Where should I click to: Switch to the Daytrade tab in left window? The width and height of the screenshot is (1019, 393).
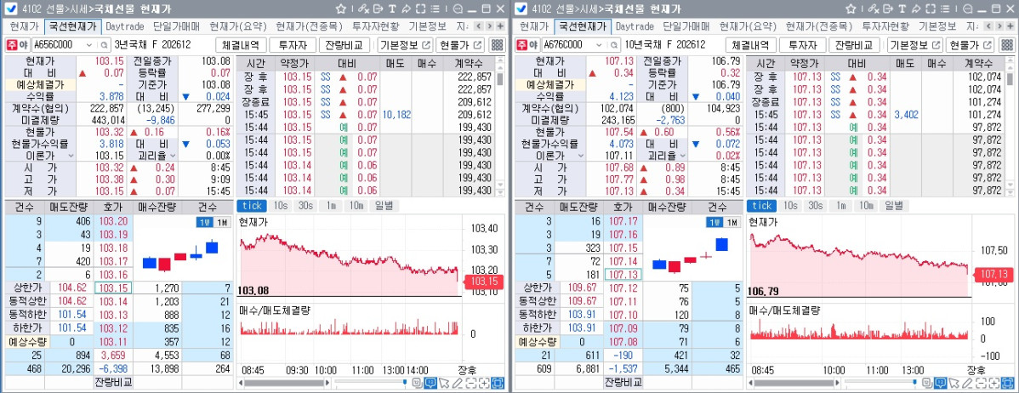click(x=125, y=26)
